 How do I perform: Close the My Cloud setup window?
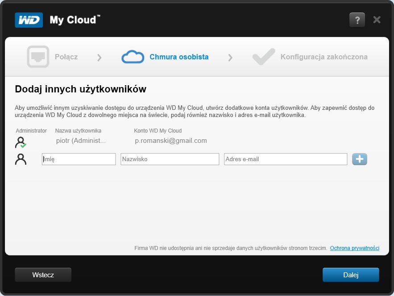pos(377,20)
